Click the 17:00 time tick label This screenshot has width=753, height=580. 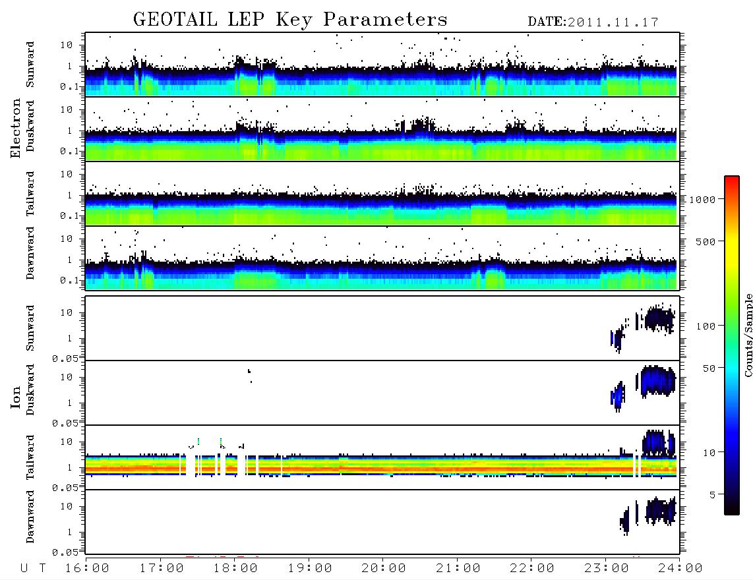tap(162, 568)
